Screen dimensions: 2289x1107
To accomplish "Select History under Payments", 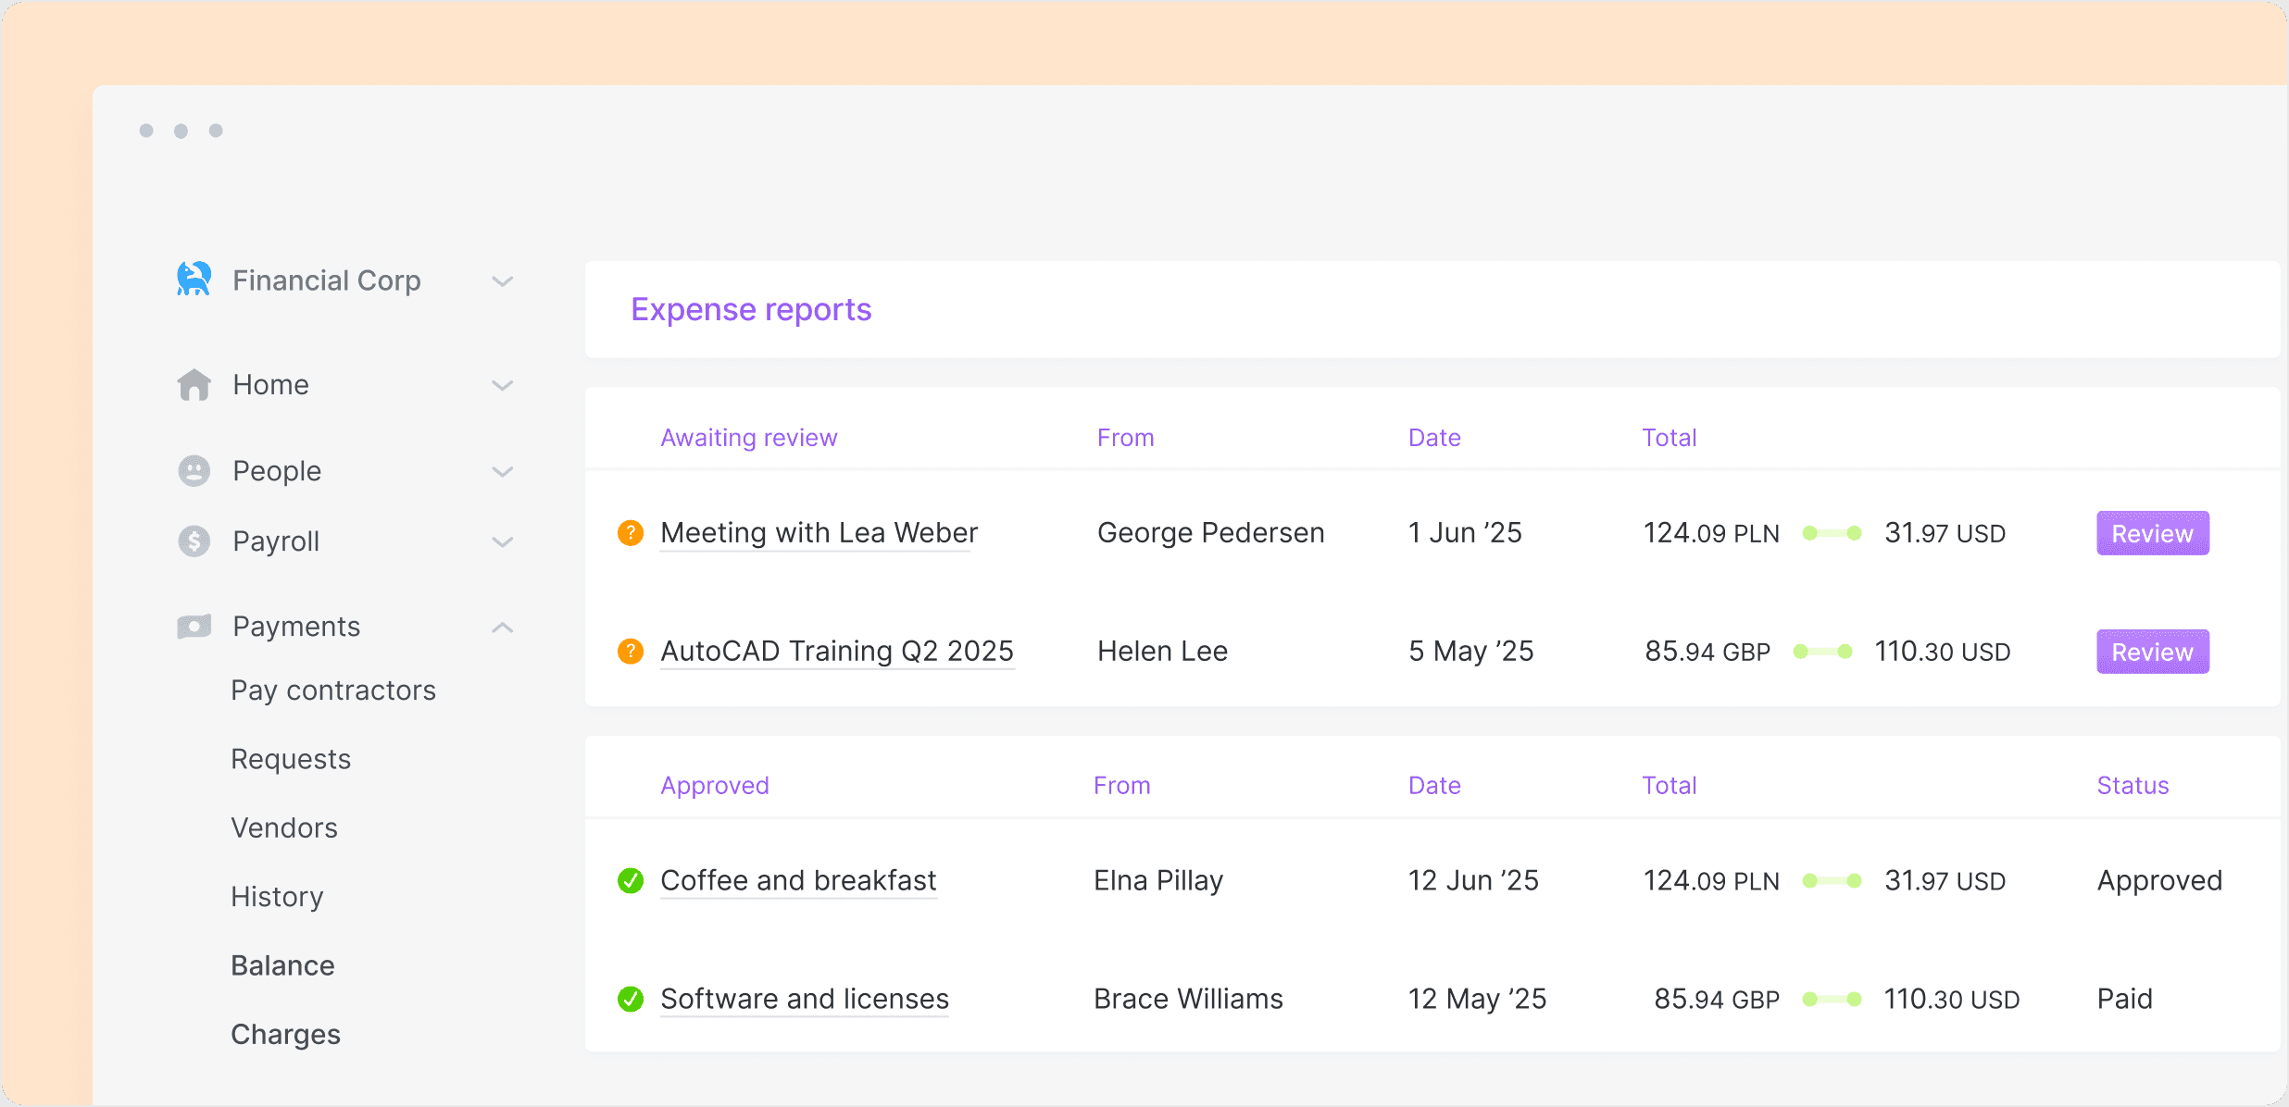I will [x=277, y=896].
